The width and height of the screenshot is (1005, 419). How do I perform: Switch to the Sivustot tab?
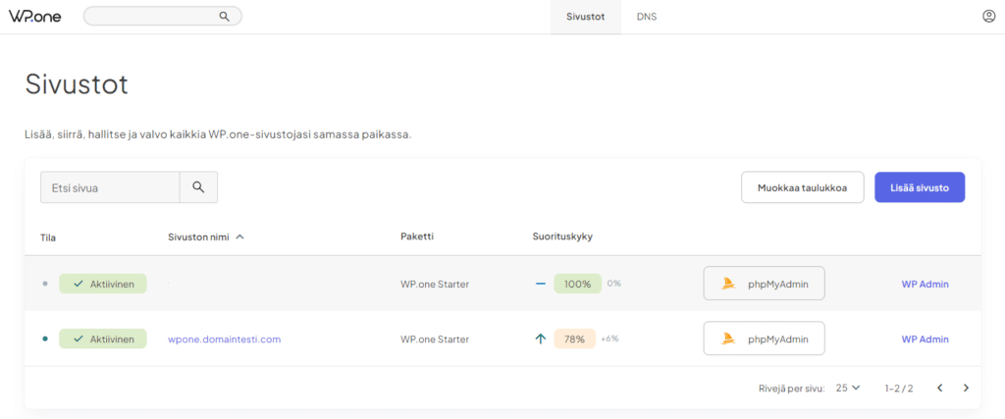coord(586,17)
